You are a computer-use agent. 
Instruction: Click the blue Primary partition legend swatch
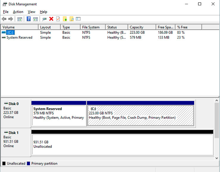point(29,163)
